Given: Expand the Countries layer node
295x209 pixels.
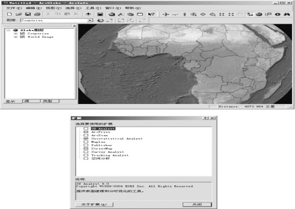Looking at the screenshot, I should [x=16, y=33].
